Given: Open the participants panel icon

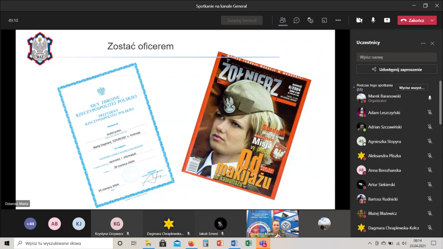Looking at the screenshot, I should (x=283, y=21).
